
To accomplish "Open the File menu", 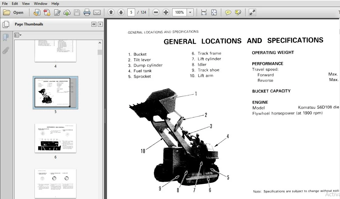I will pyautogui.click(x=5, y=3).
